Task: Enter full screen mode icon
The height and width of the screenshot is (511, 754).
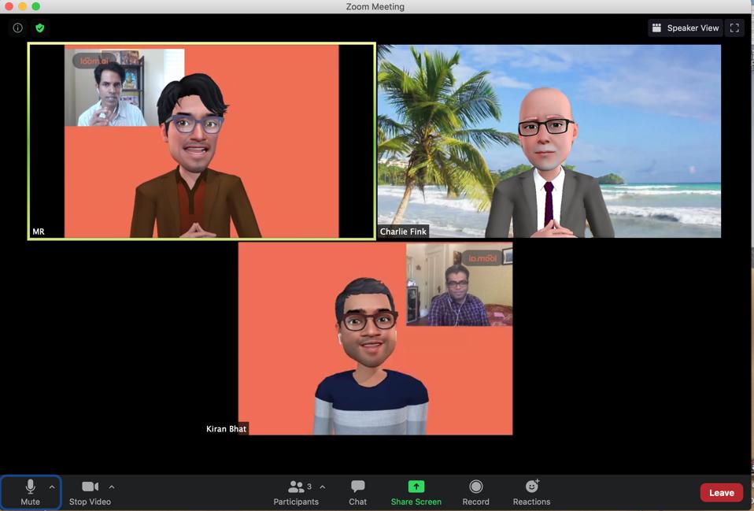Action: (x=734, y=28)
